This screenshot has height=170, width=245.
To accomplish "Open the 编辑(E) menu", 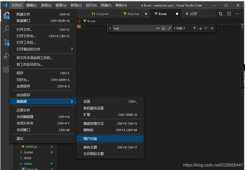I will click(31, 5).
